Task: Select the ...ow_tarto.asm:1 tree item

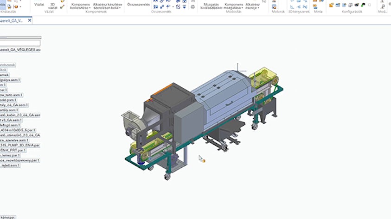Action: coord(12,95)
